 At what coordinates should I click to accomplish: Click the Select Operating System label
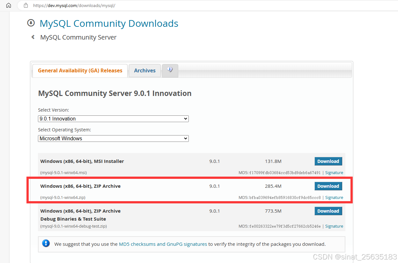(65, 130)
